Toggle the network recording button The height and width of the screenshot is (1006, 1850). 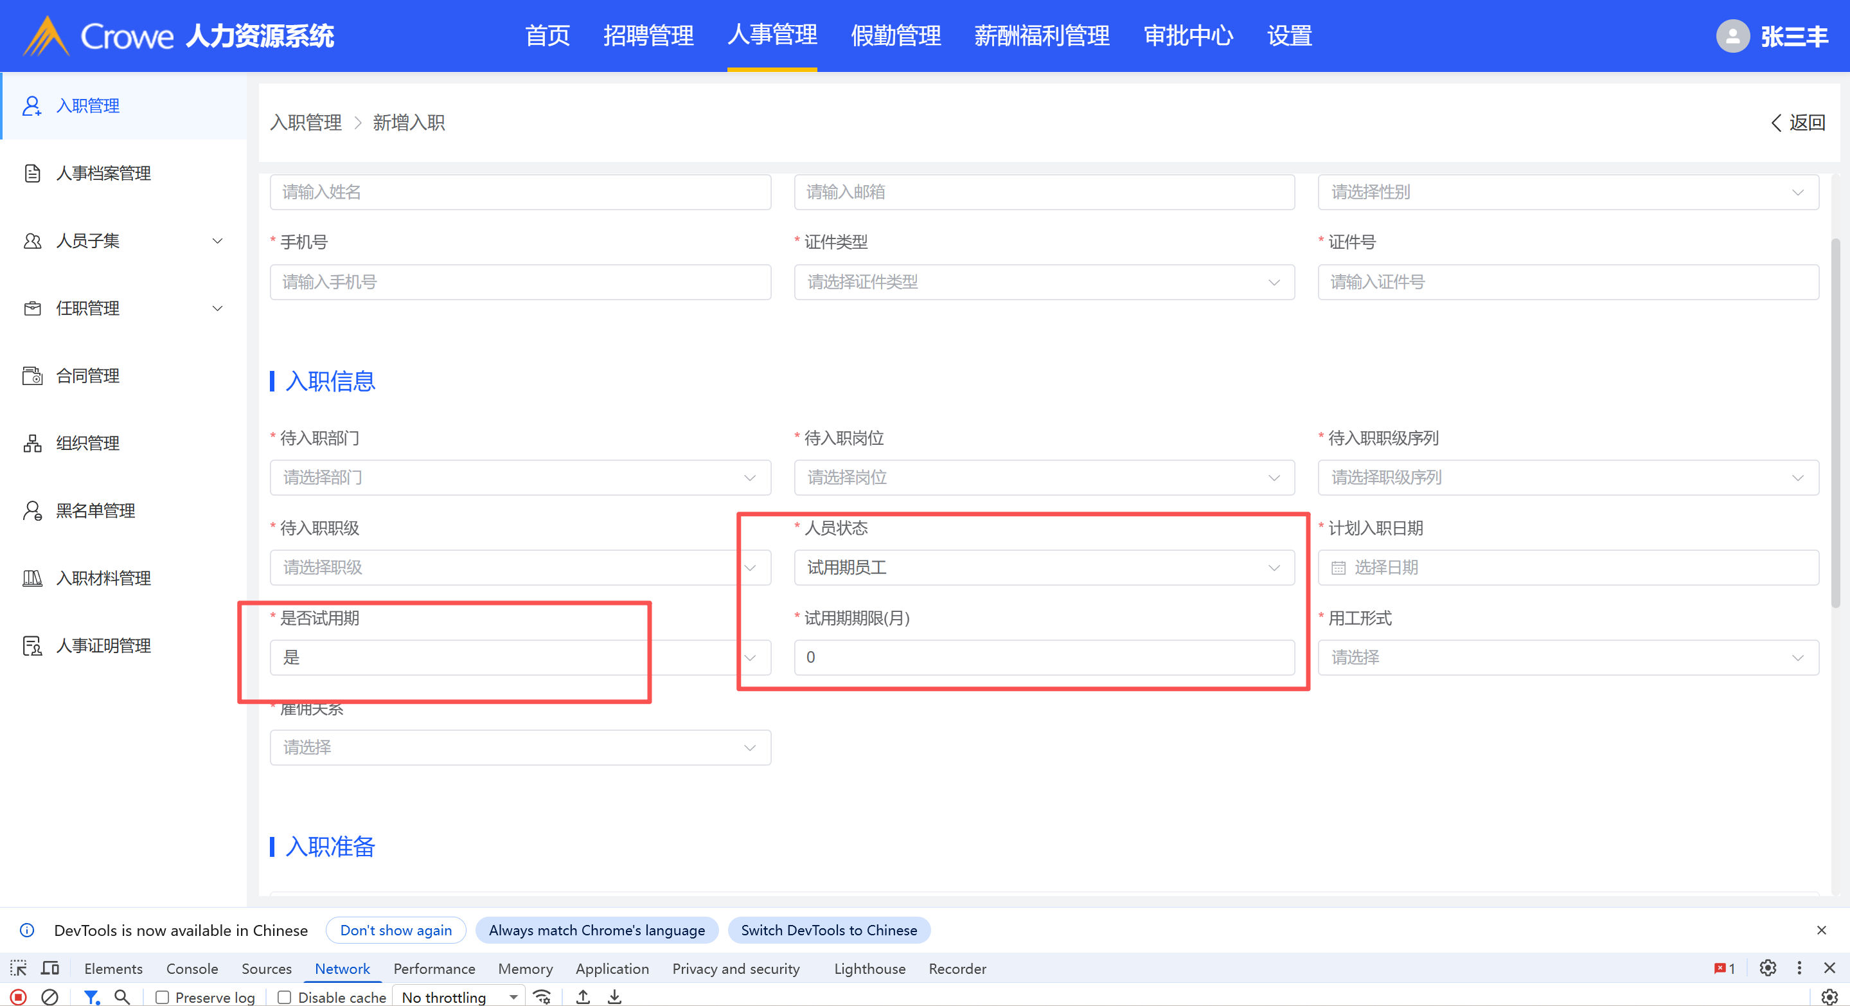click(x=19, y=998)
